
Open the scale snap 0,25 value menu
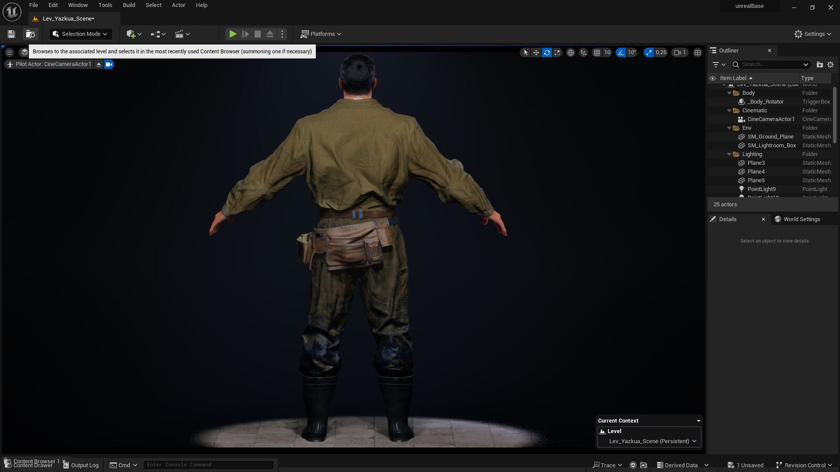click(661, 52)
